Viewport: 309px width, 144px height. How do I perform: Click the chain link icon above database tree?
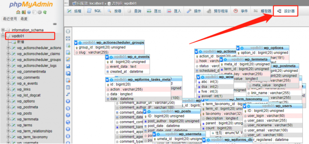click(x=55, y=24)
